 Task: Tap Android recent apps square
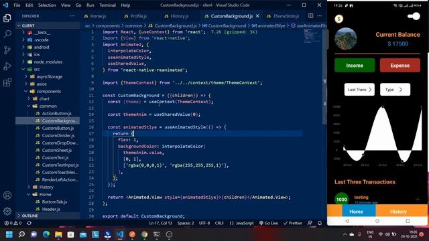point(408,221)
